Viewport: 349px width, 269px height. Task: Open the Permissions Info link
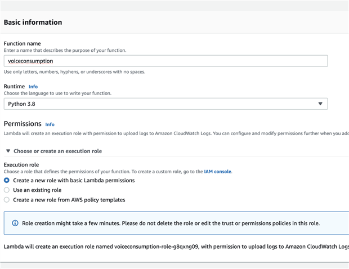tap(50, 124)
